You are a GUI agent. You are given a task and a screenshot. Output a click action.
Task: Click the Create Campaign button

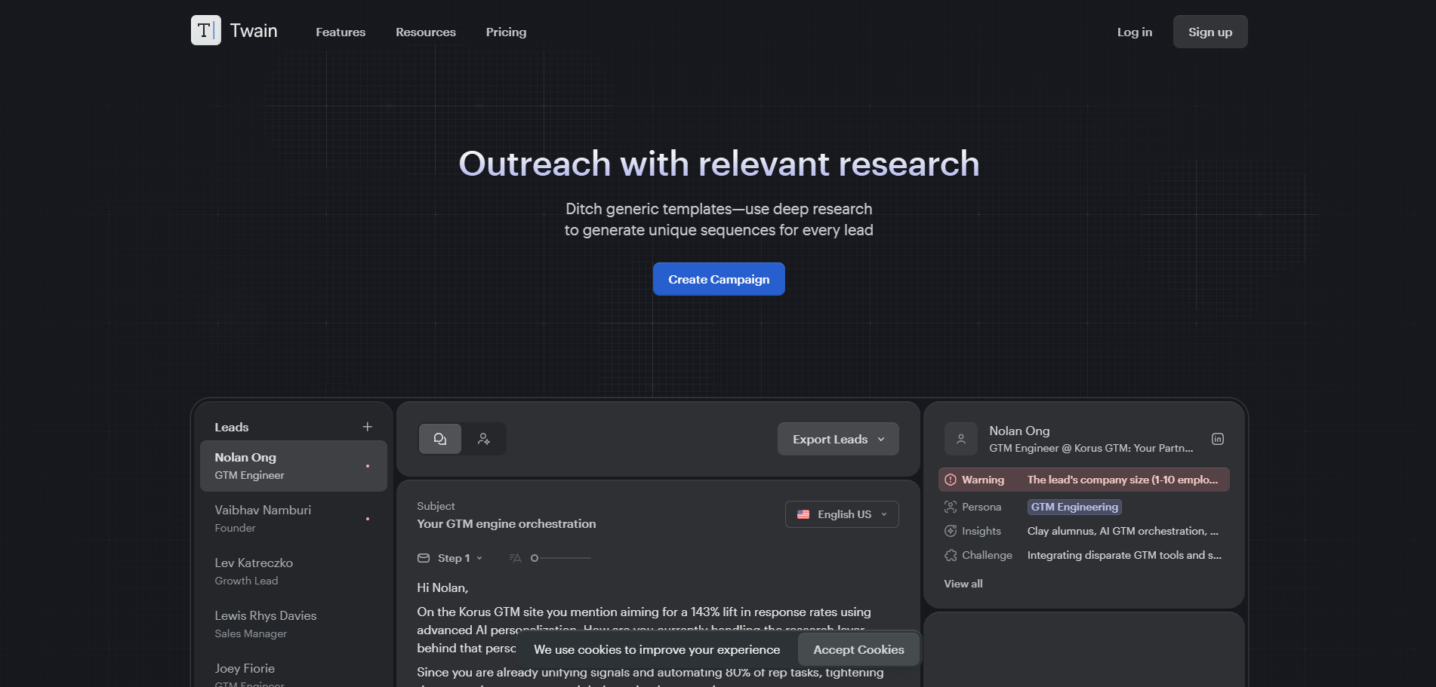click(x=718, y=279)
